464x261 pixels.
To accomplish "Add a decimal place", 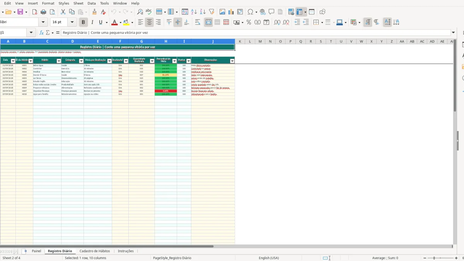I will tap(277, 22).
